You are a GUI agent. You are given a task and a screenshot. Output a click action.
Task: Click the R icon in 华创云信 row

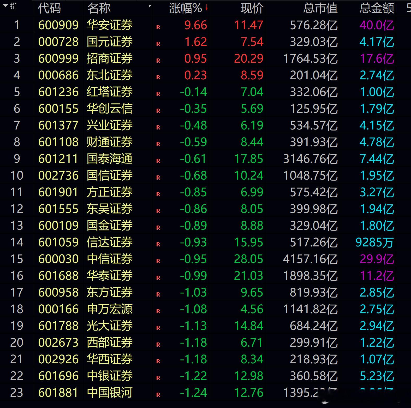(158, 111)
